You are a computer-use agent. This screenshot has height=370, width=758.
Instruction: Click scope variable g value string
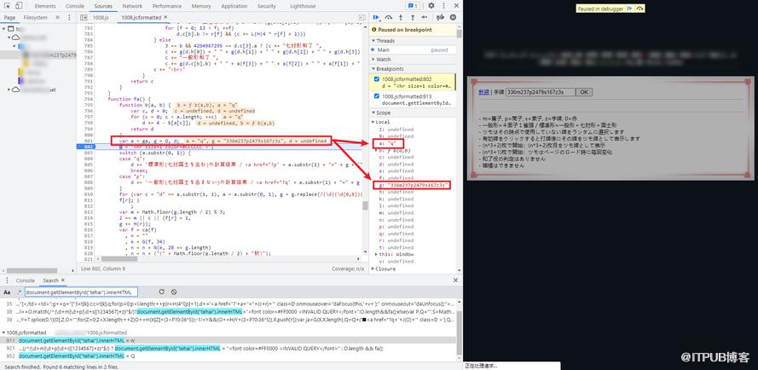(417, 185)
